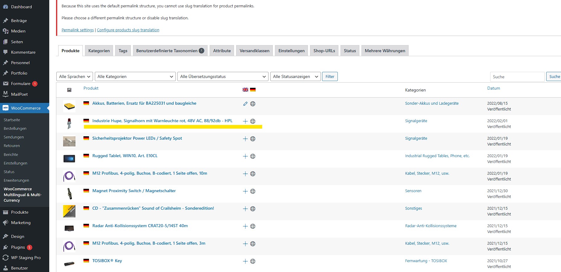Viewport: 561px width, 272px height.
Task: Click globe icon in M12 Profibus 10m row
Action: (x=253, y=174)
